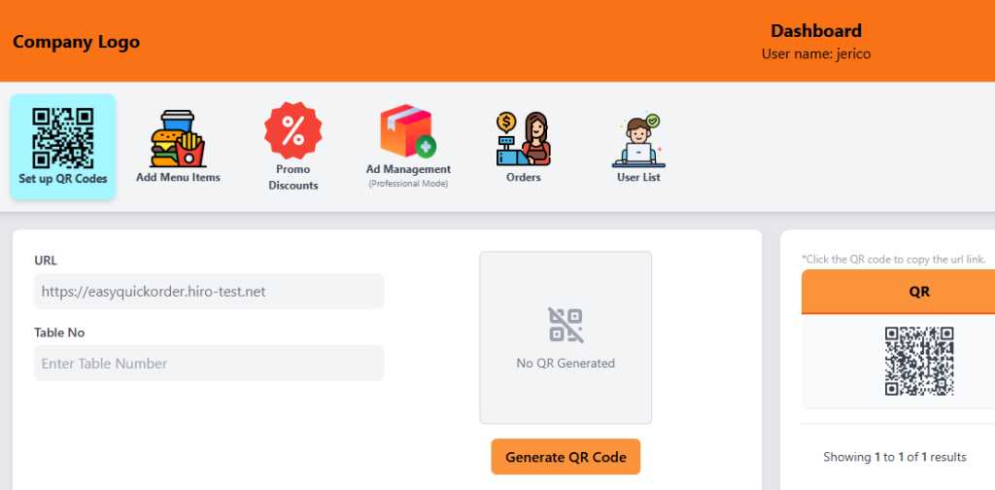
Task: Click the Showing 1 of 1 results text
Action: click(894, 457)
